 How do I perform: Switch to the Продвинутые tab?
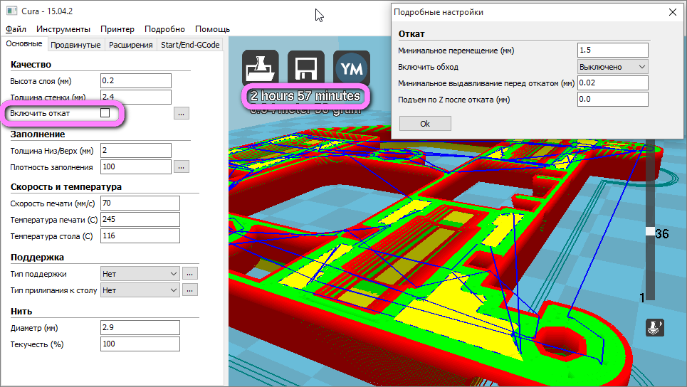(76, 45)
